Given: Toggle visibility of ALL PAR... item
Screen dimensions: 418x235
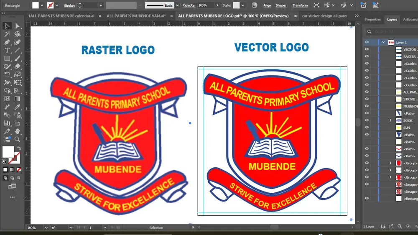Looking at the screenshot, I should tap(367, 92).
